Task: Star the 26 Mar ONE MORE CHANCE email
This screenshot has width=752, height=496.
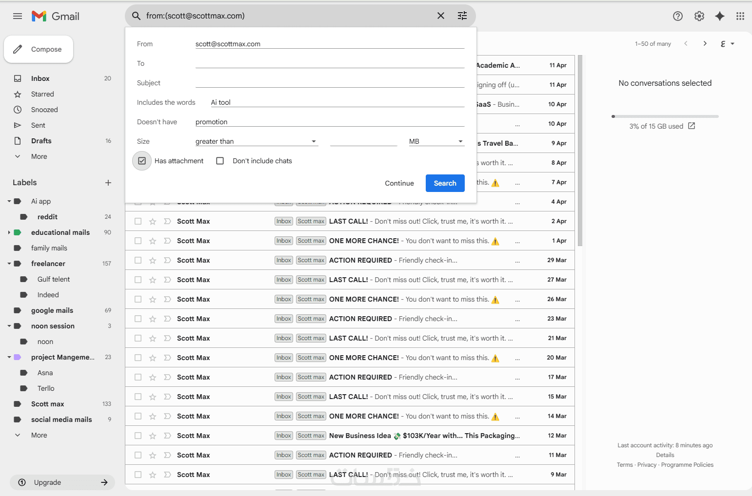Action: pyautogui.click(x=153, y=299)
